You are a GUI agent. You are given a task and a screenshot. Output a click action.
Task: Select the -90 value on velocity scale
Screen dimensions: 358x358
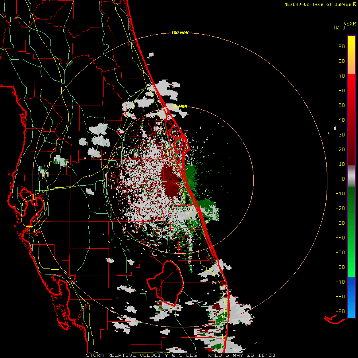point(340,311)
